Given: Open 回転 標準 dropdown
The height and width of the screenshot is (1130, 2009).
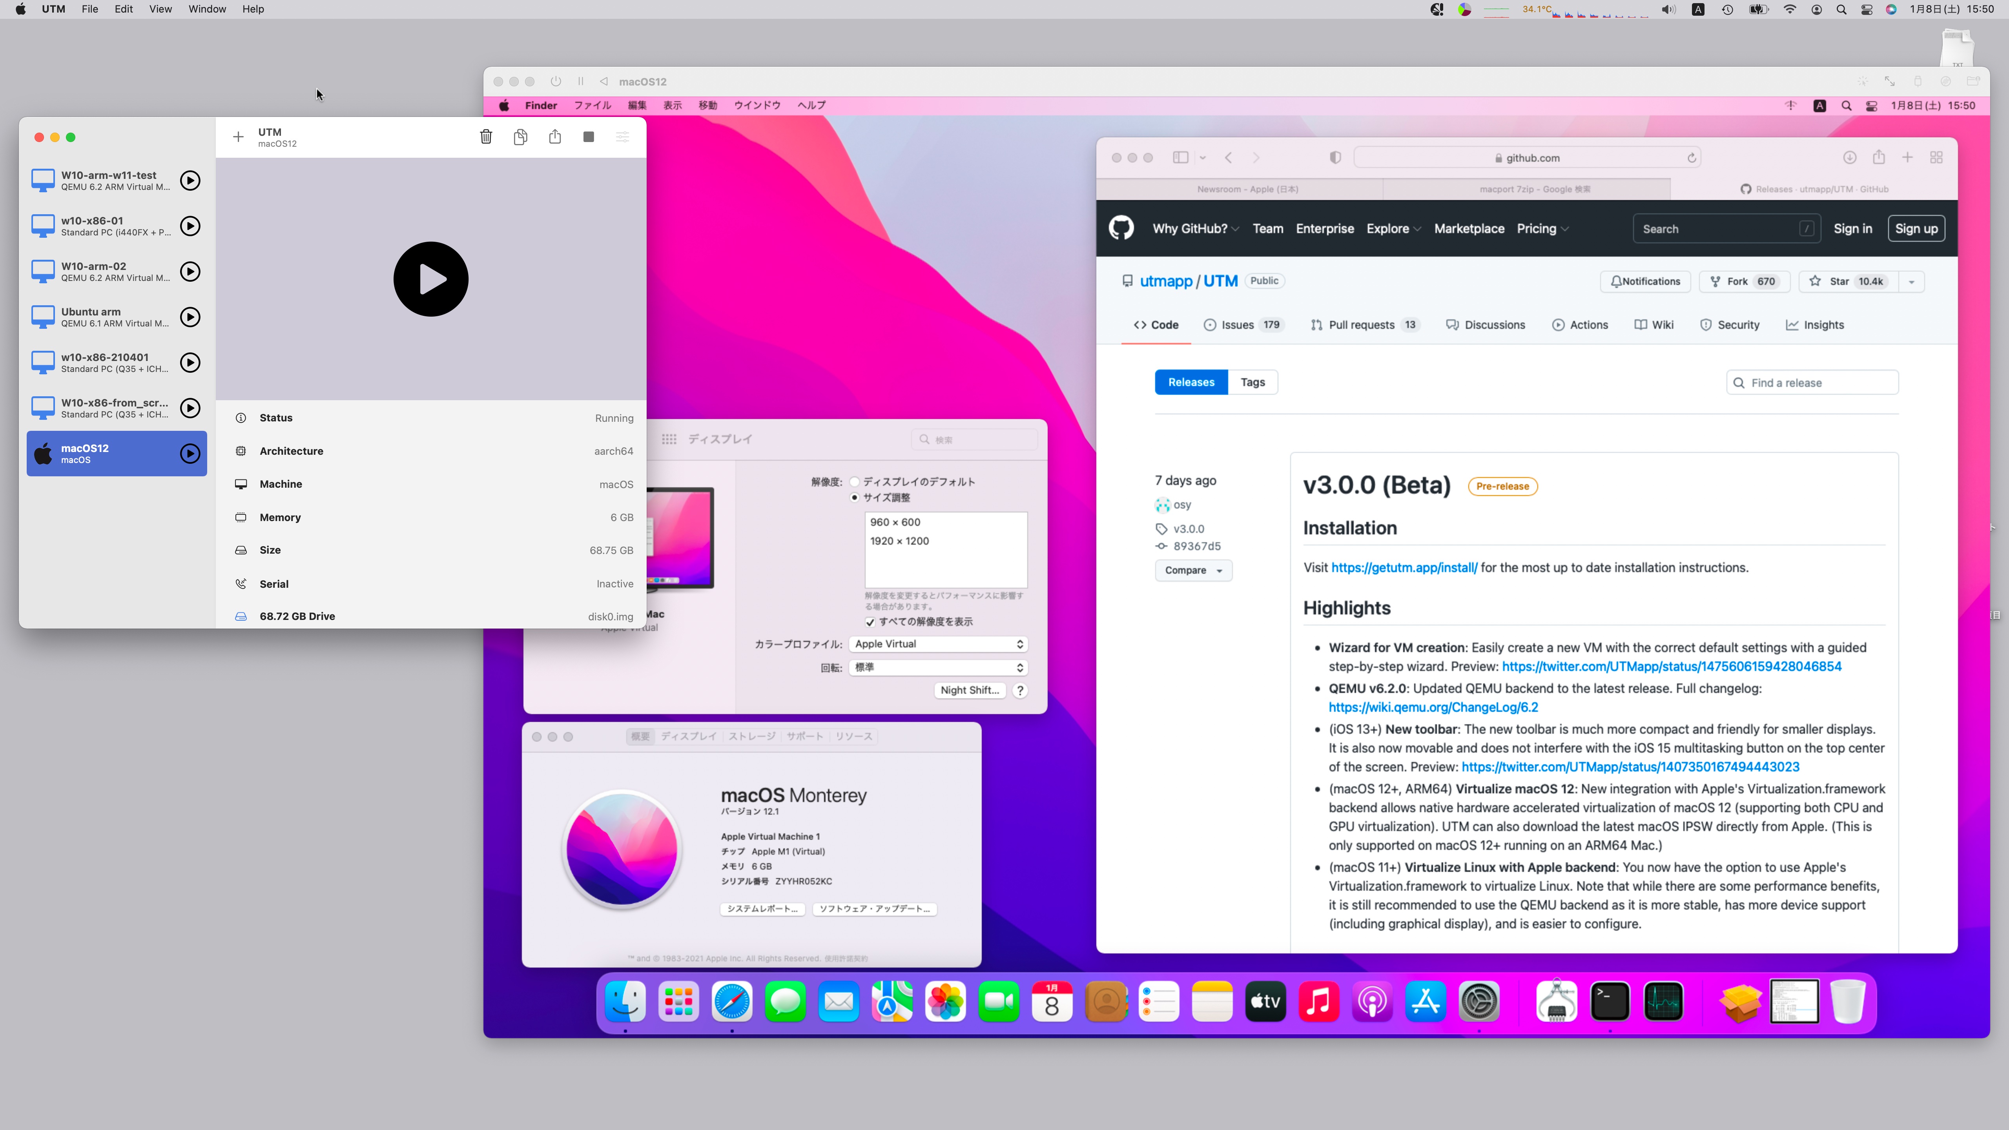Looking at the screenshot, I should (938, 667).
